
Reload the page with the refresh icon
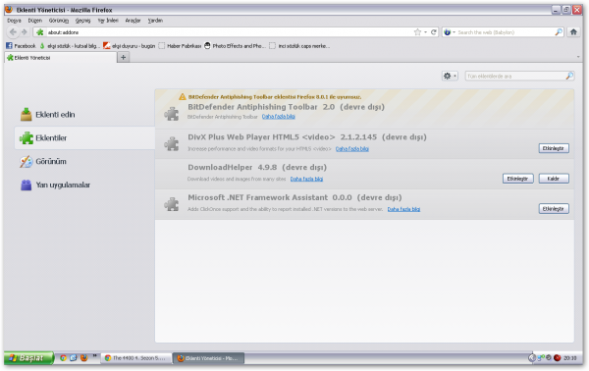point(434,32)
